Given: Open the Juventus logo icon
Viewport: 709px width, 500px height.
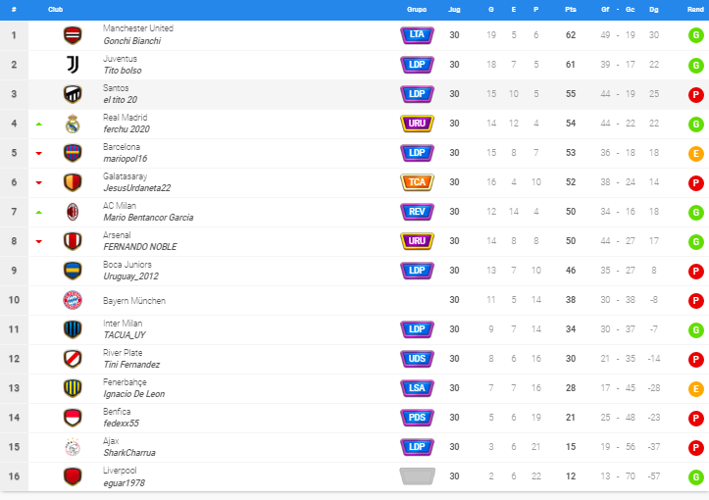Looking at the screenshot, I should (x=73, y=65).
